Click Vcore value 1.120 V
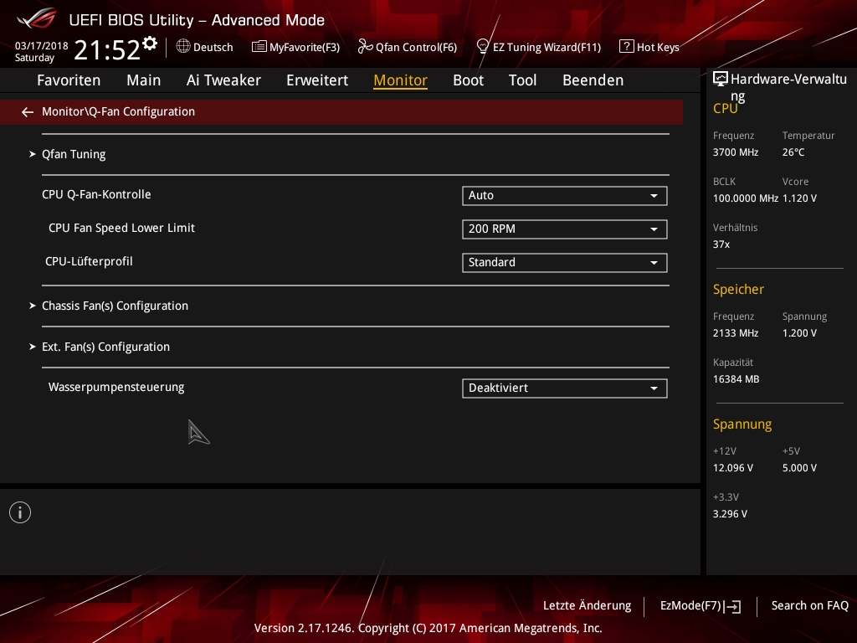This screenshot has width=857, height=643. point(799,198)
